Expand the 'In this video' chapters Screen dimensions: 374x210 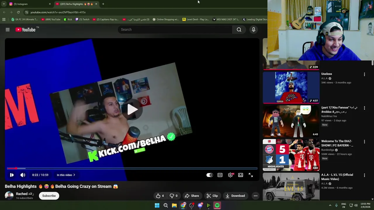(x=66, y=175)
